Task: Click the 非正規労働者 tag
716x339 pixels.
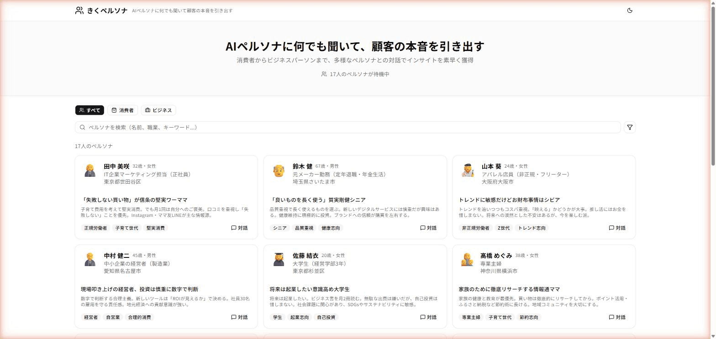Action: click(x=476, y=228)
